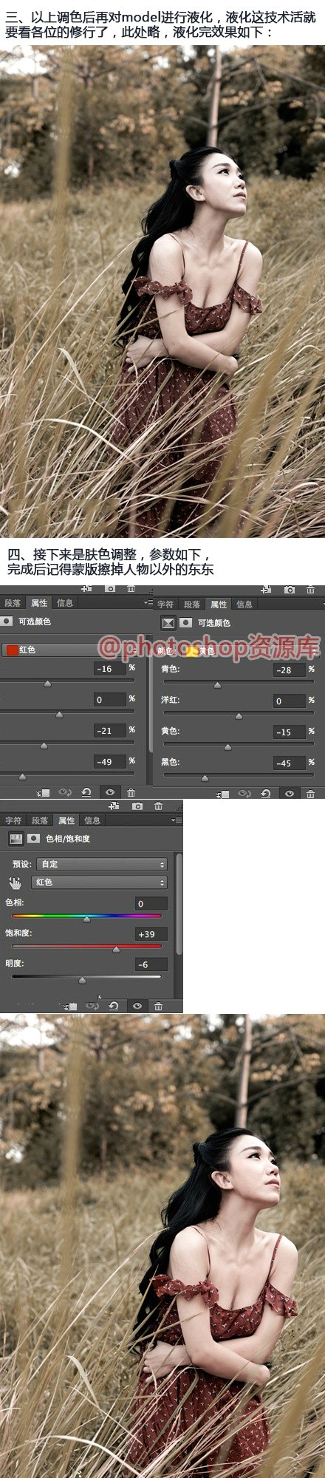Click the value field showing -49 in the red panel

click(109, 762)
